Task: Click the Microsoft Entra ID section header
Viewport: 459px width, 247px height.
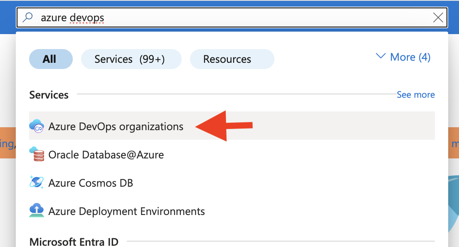Action: pyautogui.click(x=73, y=241)
